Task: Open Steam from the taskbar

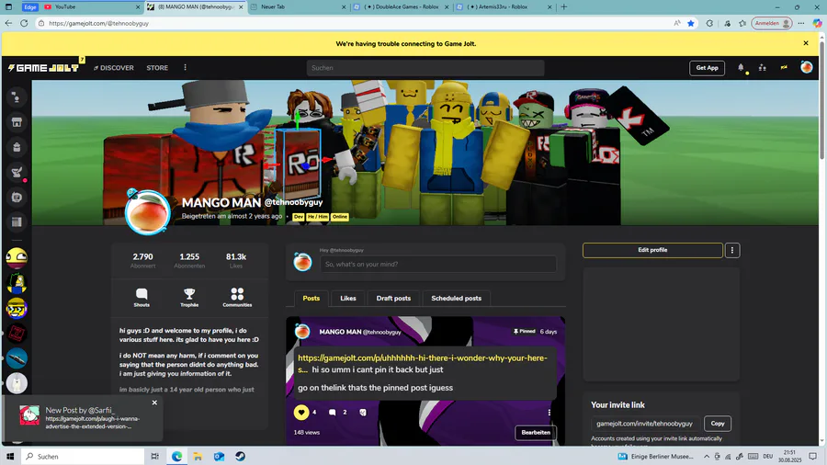Action: pos(240,456)
